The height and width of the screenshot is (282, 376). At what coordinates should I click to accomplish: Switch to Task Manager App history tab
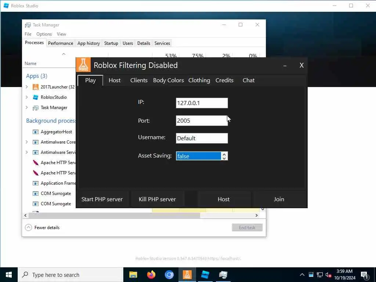pyautogui.click(x=88, y=43)
